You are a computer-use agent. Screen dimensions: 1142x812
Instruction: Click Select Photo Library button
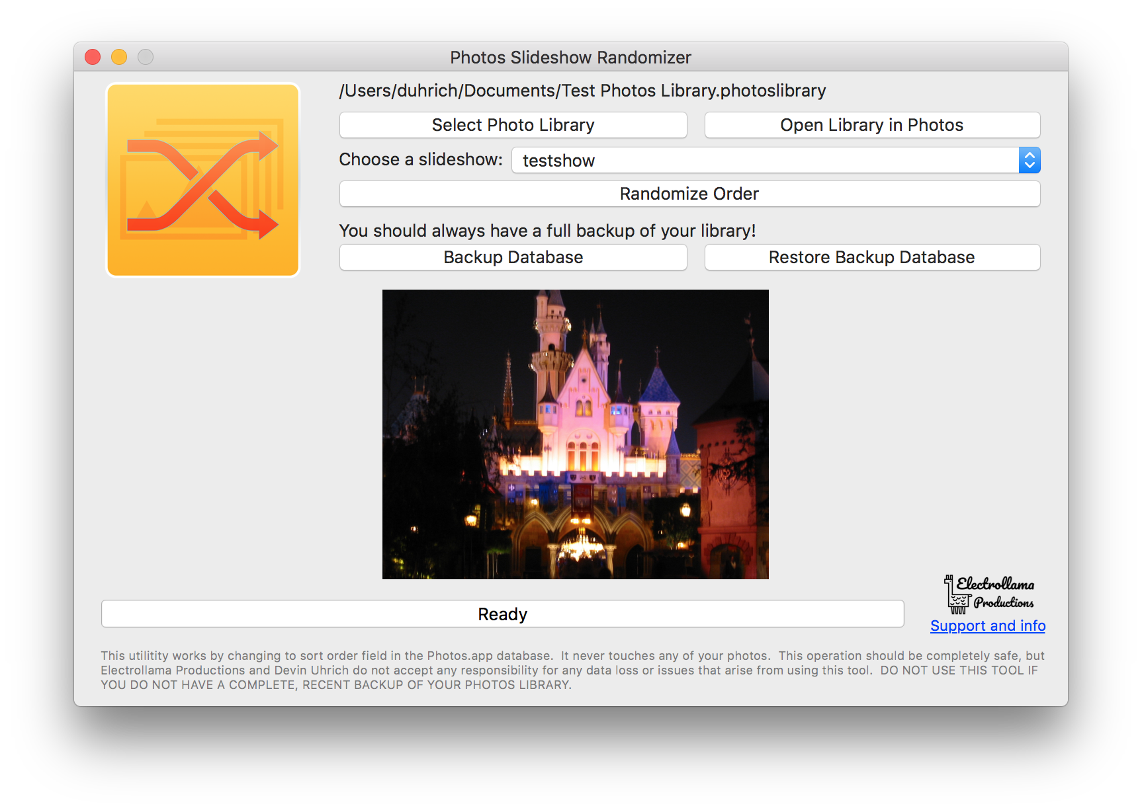coord(513,125)
